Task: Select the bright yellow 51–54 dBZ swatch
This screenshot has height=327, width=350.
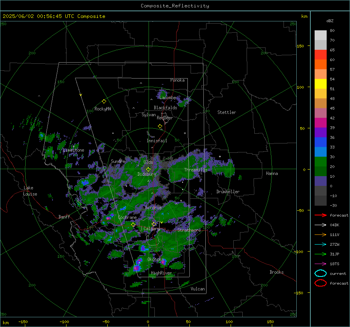Action: (x=320, y=84)
